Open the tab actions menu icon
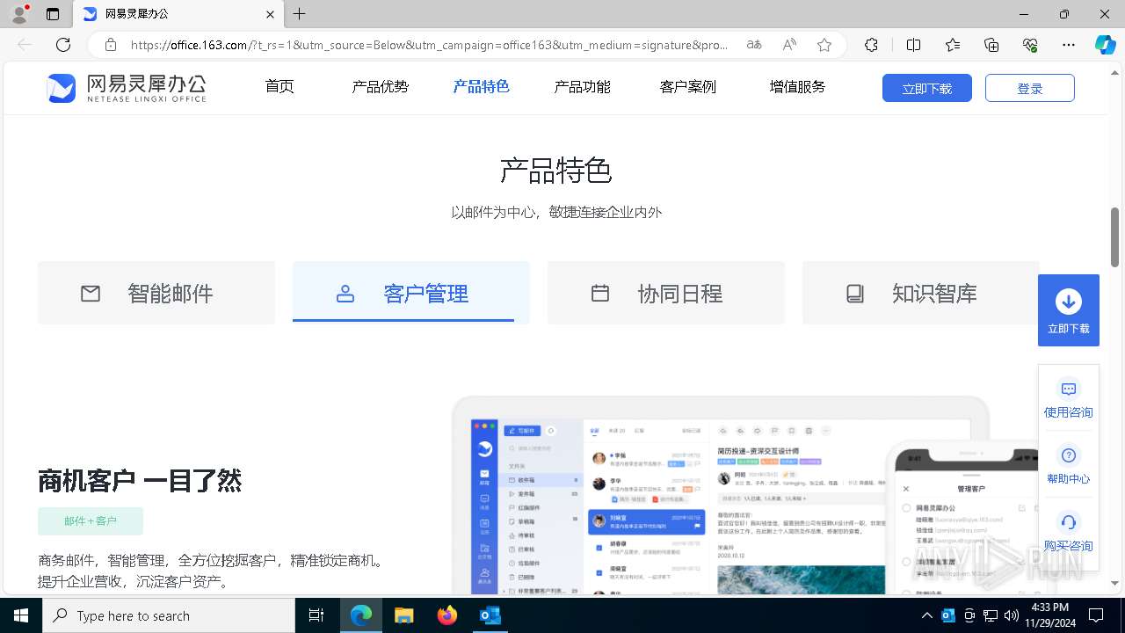1125x633 pixels. pyautogui.click(x=53, y=14)
